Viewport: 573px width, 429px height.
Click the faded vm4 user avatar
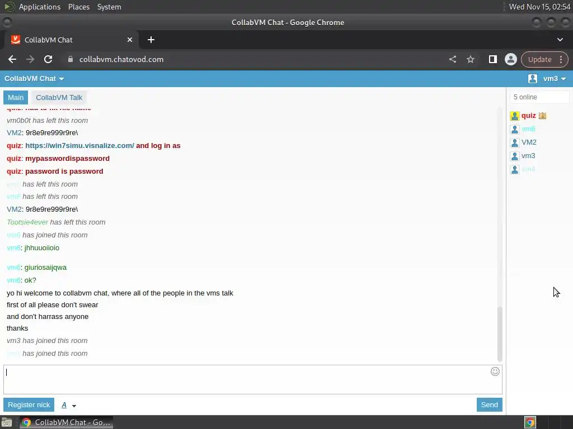click(x=515, y=169)
